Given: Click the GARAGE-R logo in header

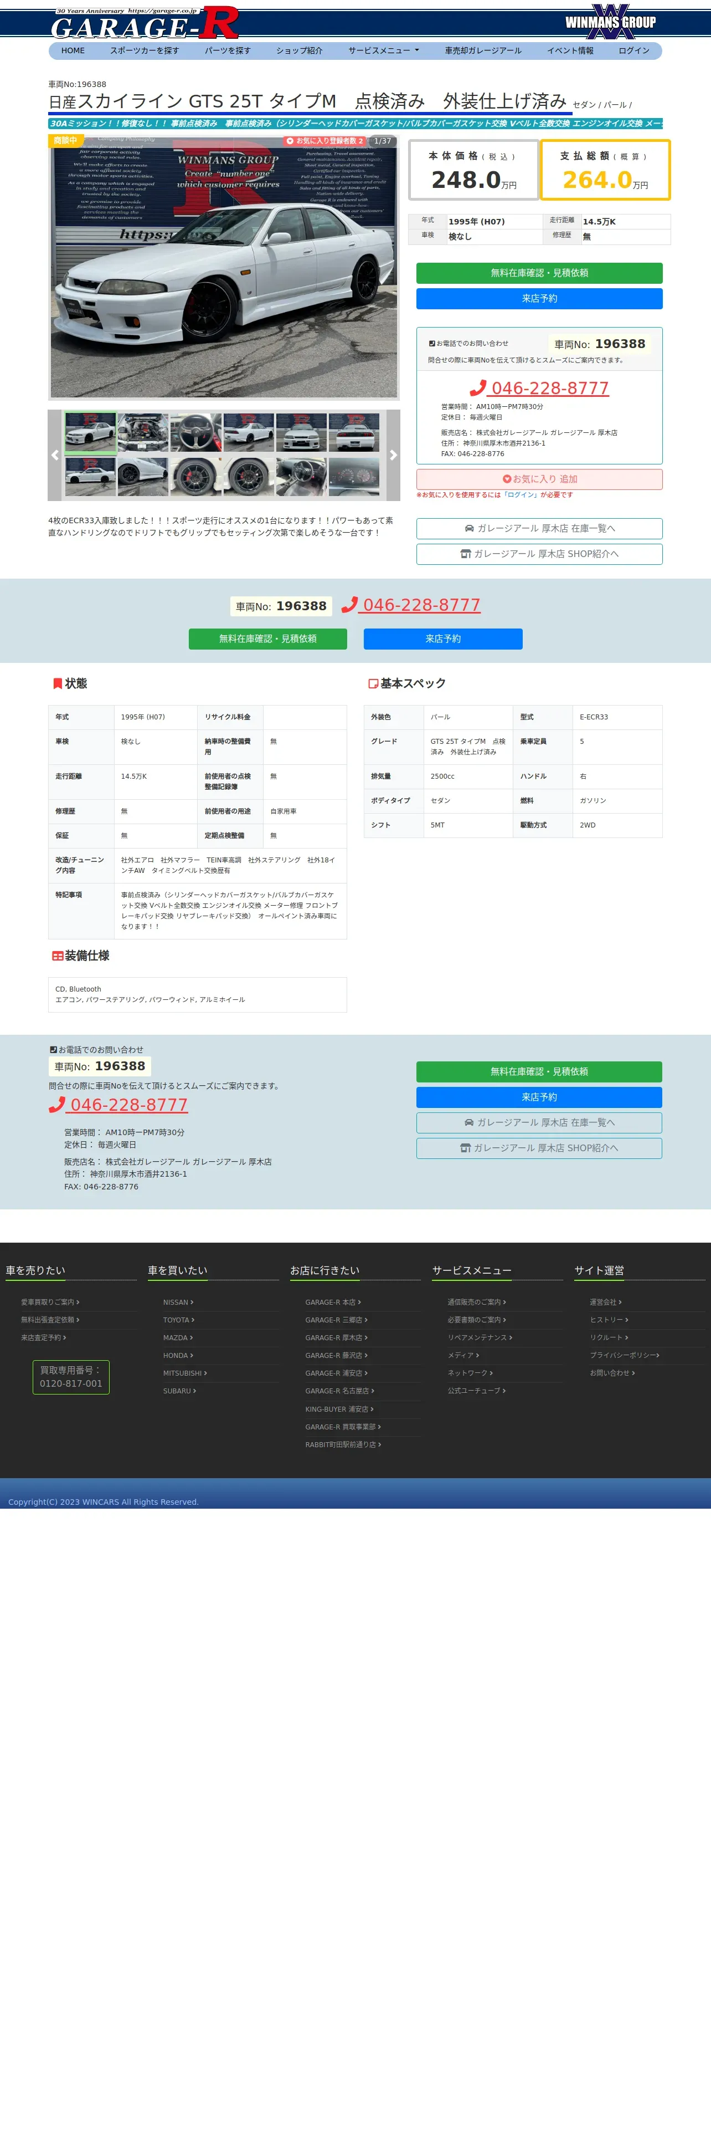Looking at the screenshot, I should tap(145, 22).
